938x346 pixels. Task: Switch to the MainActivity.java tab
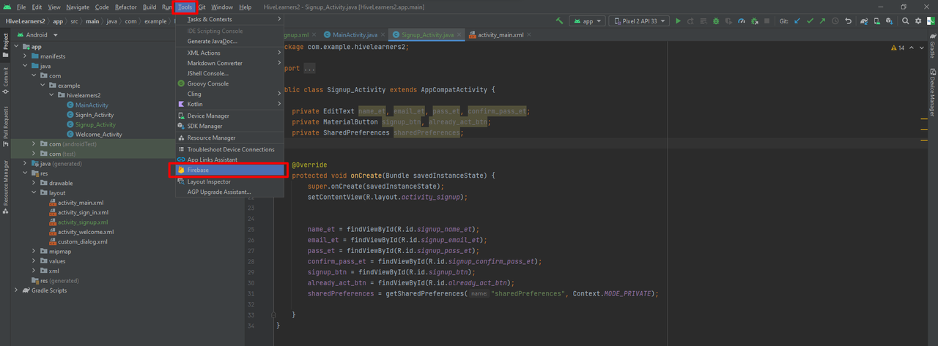(355, 34)
